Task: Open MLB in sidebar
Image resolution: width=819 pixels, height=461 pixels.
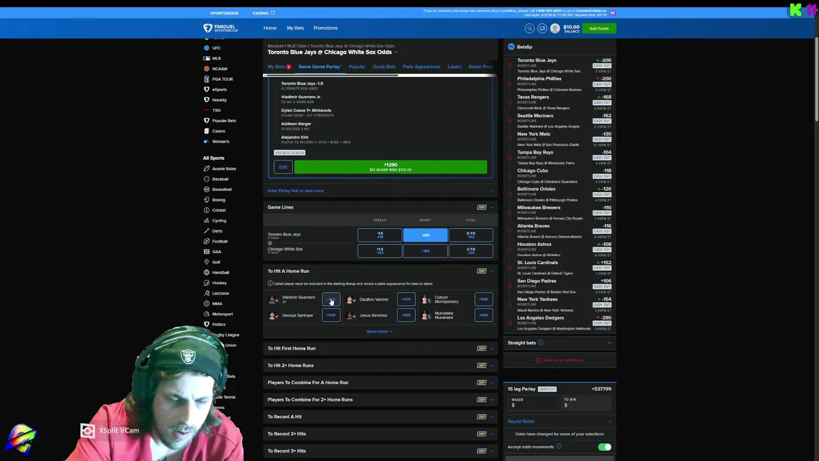Action: 216,58
